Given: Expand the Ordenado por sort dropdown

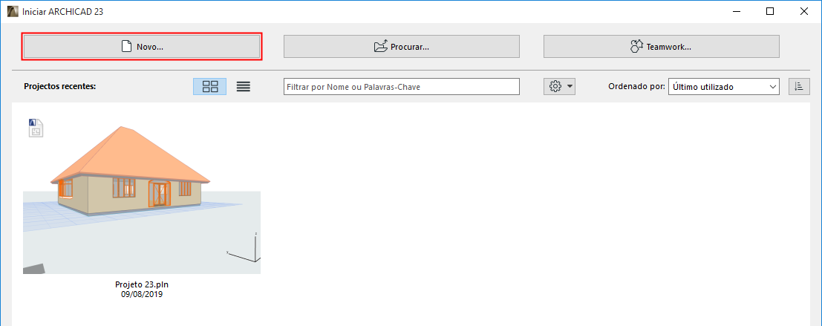Looking at the screenshot, I should 723,86.
